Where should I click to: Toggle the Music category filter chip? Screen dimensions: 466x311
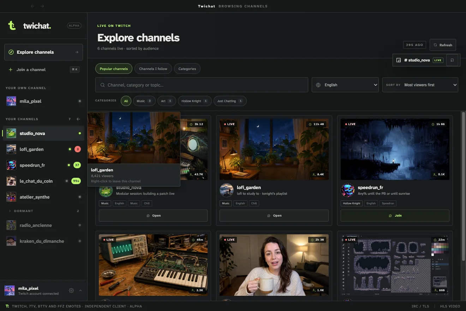pyautogui.click(x=144, y=101)
